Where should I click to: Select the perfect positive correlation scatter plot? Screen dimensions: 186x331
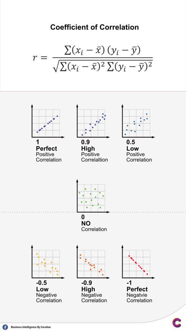(47, 121)
